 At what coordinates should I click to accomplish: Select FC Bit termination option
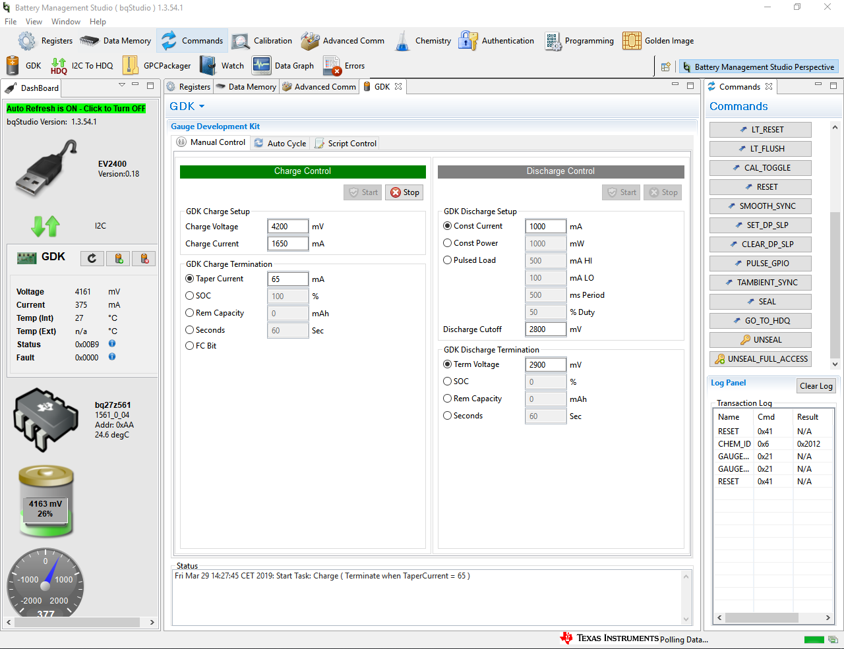(x=190, y=346)
